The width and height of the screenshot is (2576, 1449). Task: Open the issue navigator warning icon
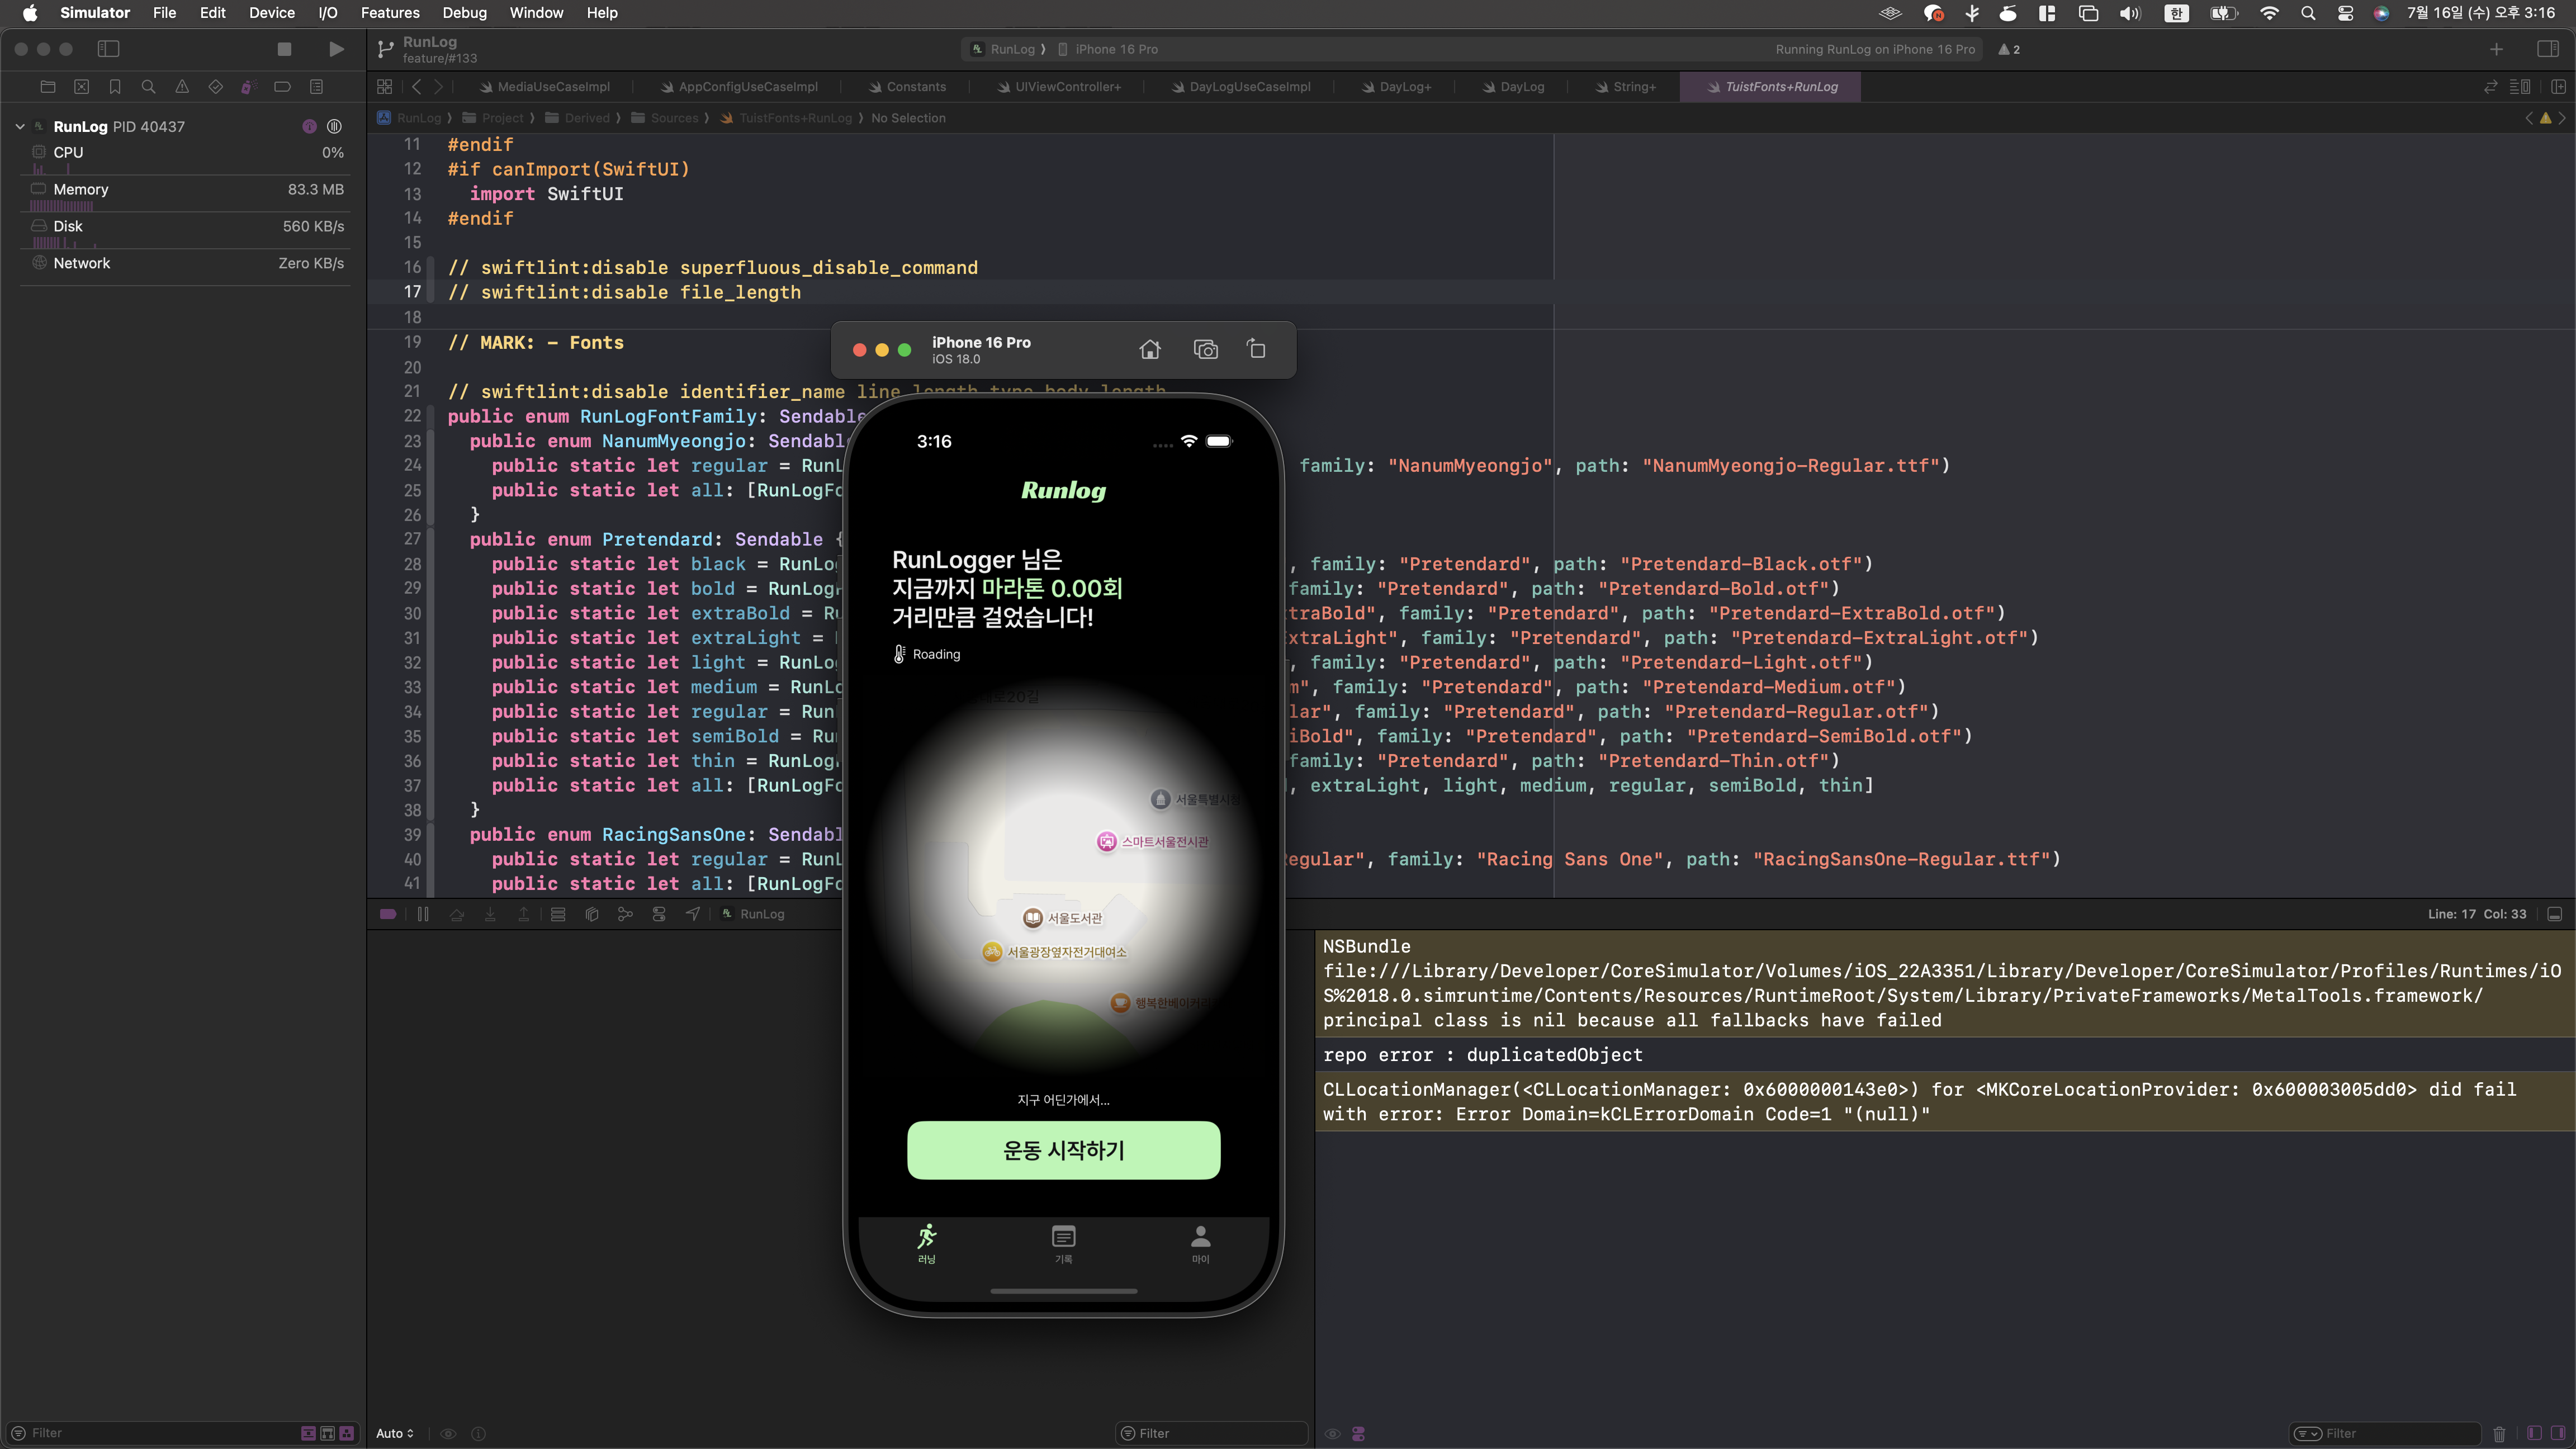tap(182, 87)
